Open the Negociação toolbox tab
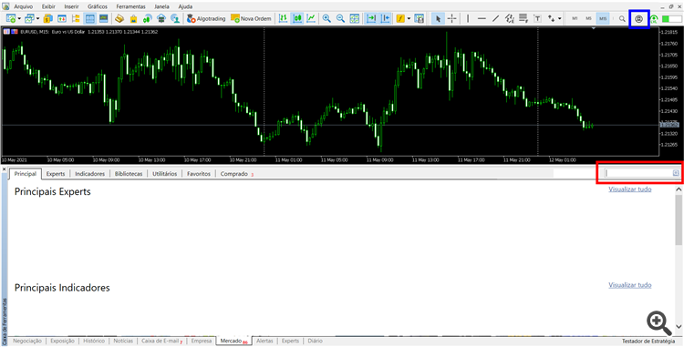 27,341
